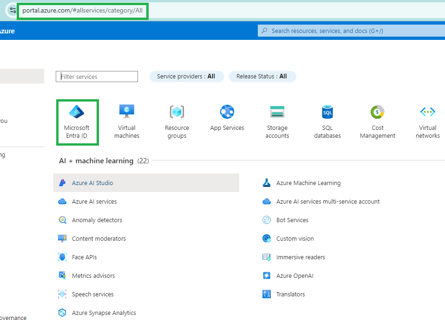445x320 pixels.
Task: Click the Azure Synapse Analytics icon
Action: [x=62, y=313]
